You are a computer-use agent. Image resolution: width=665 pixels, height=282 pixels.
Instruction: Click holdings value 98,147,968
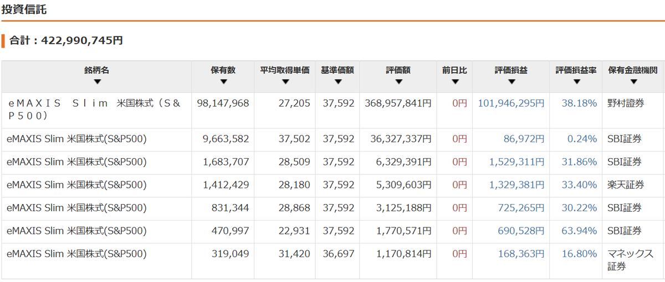tap(223, 103)
